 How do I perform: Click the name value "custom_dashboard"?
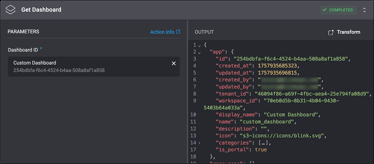click(268, 122)
